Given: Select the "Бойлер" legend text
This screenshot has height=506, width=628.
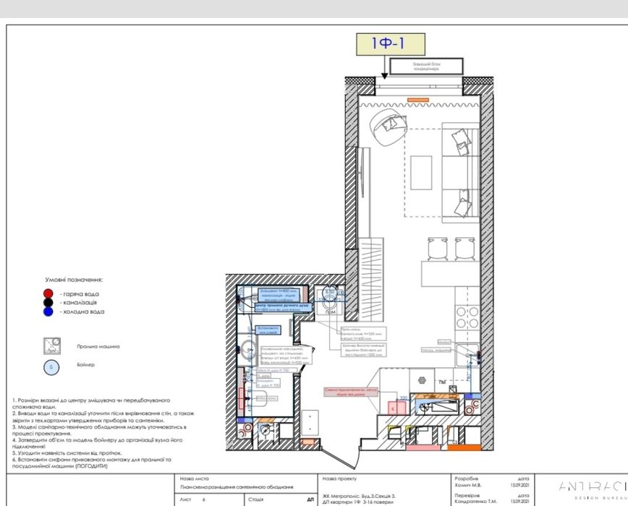Looking at the screenshot, I should tap(85, 365).
